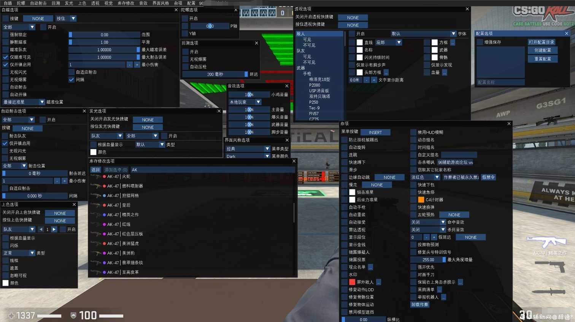Click the right arrow in 上色选项 panel
The image size is (575, 322).
[54, 229]
